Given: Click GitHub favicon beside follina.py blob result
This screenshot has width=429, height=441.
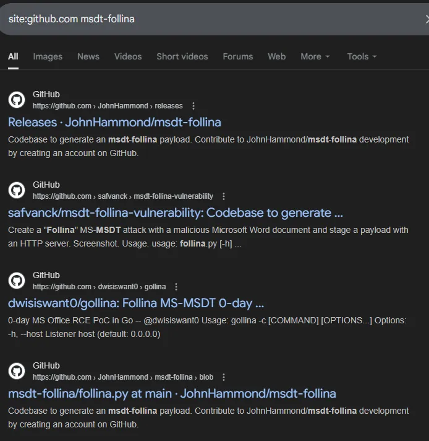Looking at the screenshot, I should (17, 371).
